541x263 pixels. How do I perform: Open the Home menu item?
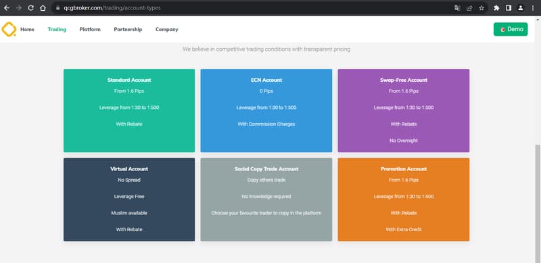point(27,29)
